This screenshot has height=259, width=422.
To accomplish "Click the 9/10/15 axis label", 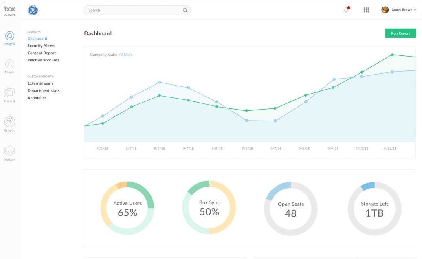I will [x=362, y=149].
